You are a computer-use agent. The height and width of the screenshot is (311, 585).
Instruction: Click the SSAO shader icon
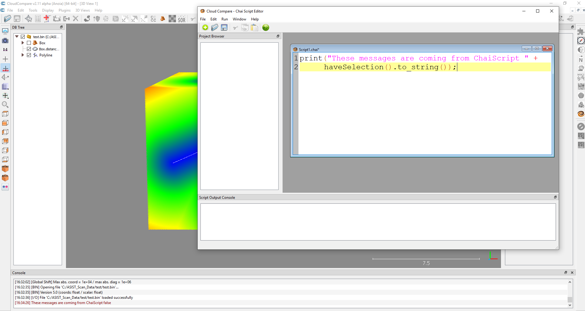pos(581,145)
